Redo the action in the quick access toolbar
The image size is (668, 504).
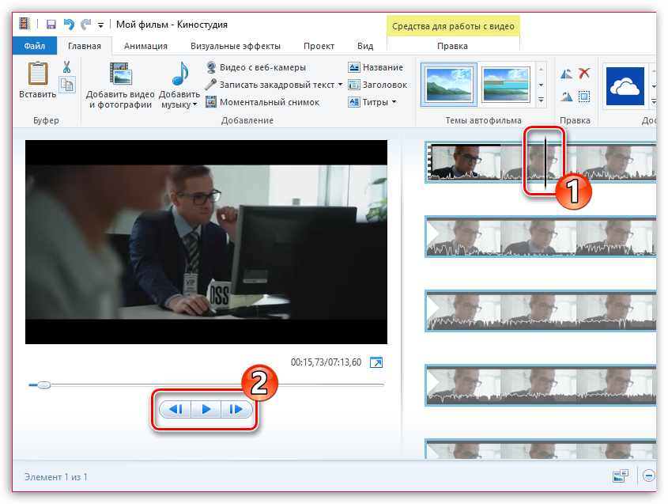(85, 25)
